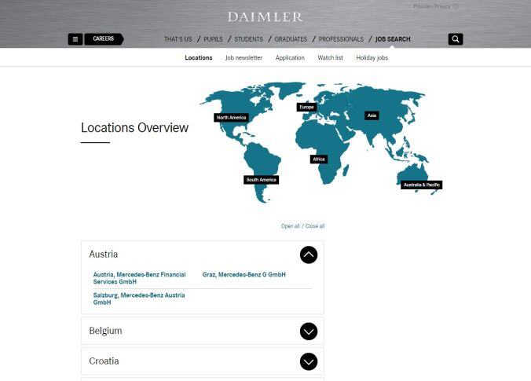531x381 pixels.
Task: Go to That's Us section
Action: [x=178, y=39]
